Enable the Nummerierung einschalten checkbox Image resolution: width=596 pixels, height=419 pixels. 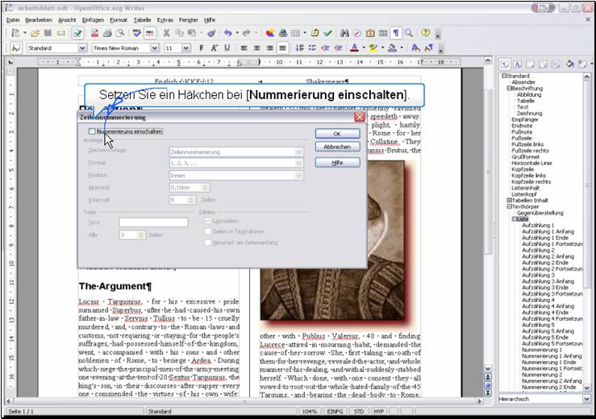(x=92, y=131)
